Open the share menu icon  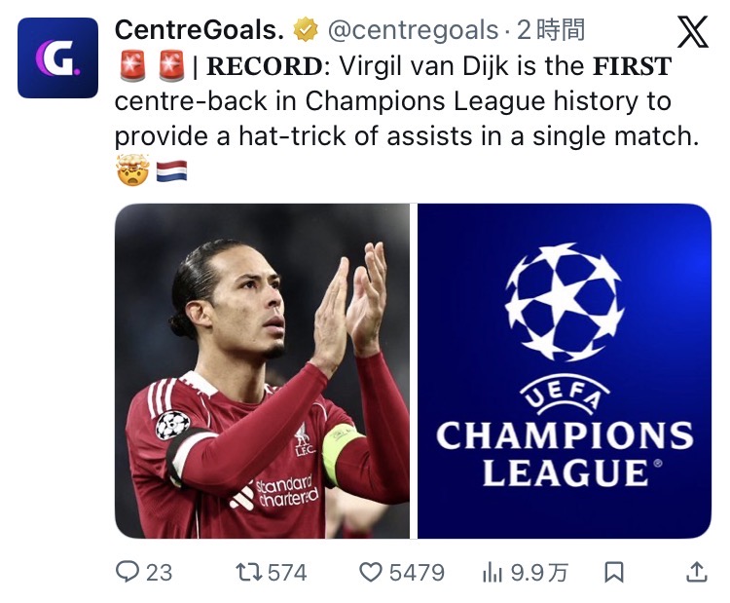[697, 571]
